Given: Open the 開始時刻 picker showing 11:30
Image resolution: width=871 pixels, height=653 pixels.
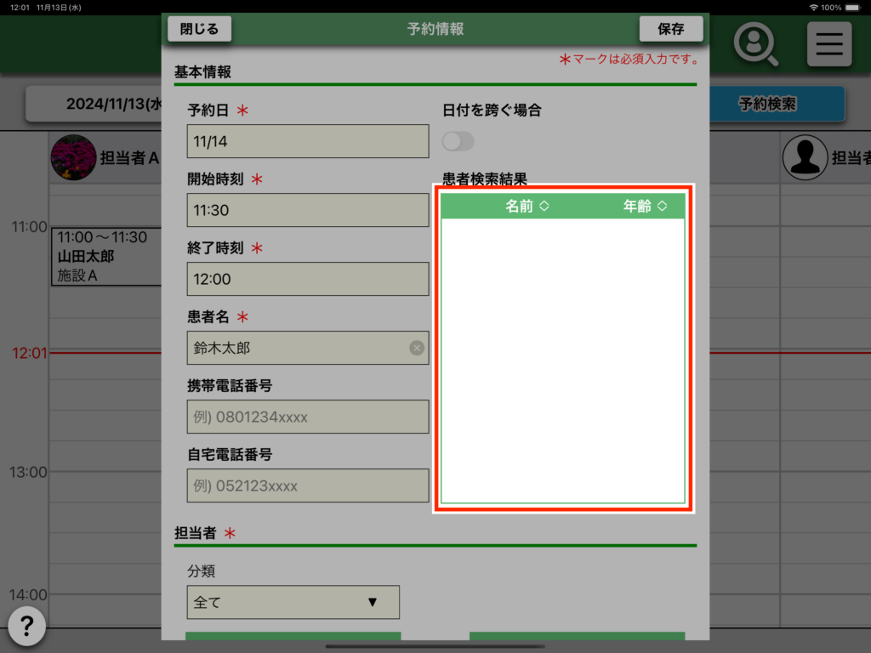Looking at the screenshot, I should 307,210.
